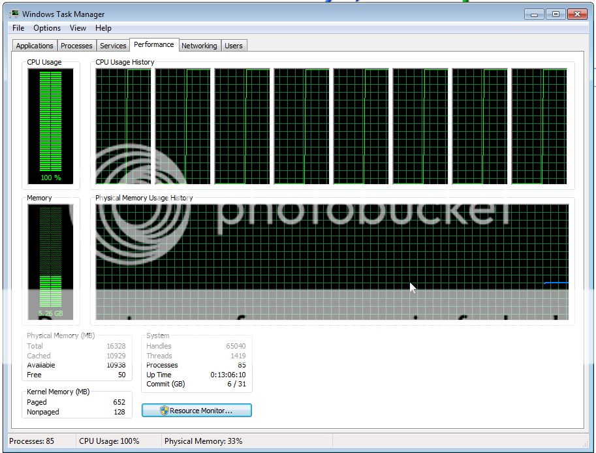596x453 pixels.
Task: Open the View menu
Action: pos(78,28)
